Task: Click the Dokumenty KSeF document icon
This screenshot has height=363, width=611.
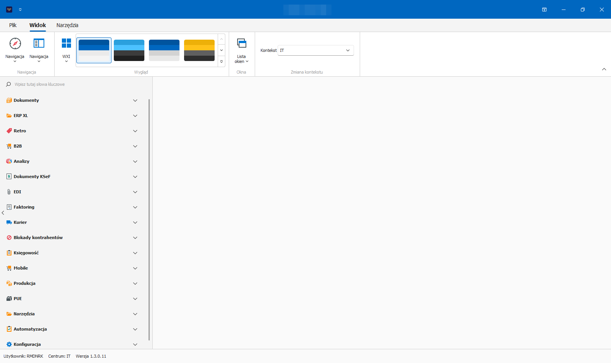Action: click(x=9, y=177)
